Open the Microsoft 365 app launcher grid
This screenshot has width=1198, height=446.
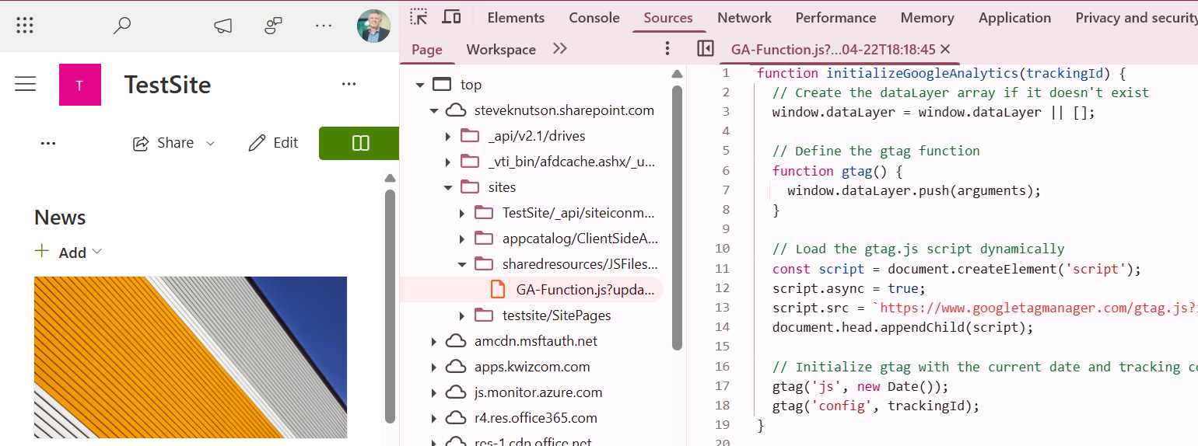(25, 26)
